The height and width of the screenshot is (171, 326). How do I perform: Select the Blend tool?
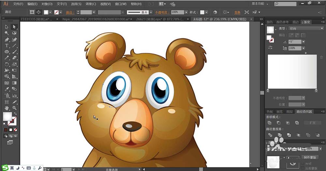point(14,89)
